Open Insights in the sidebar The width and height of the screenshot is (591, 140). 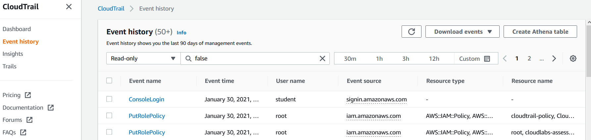13,54
